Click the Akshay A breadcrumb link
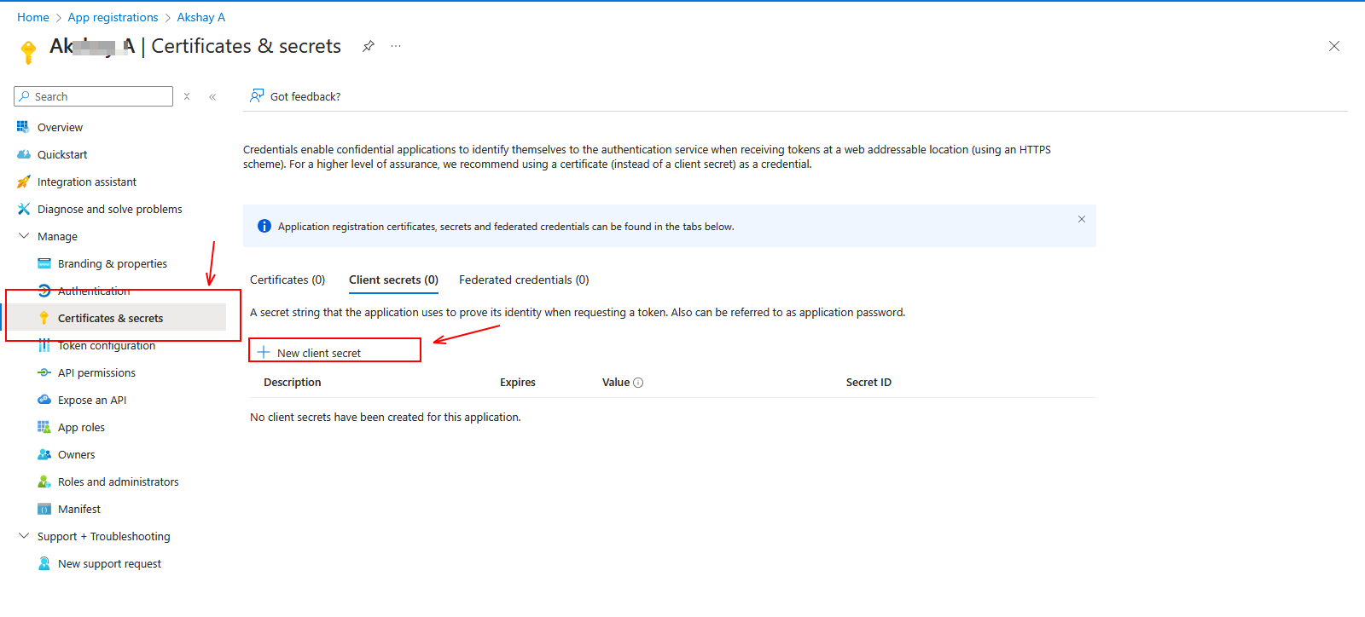 coord(201,17)
